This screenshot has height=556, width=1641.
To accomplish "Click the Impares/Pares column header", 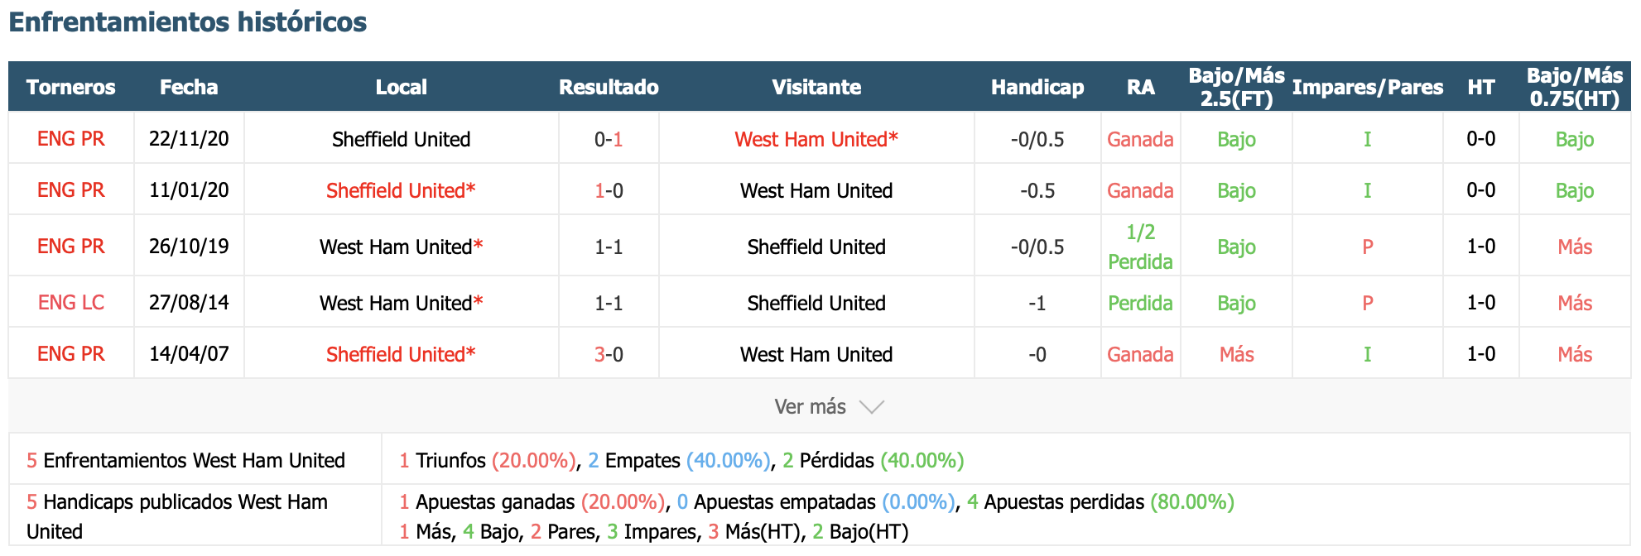I will pos(1367,87).
